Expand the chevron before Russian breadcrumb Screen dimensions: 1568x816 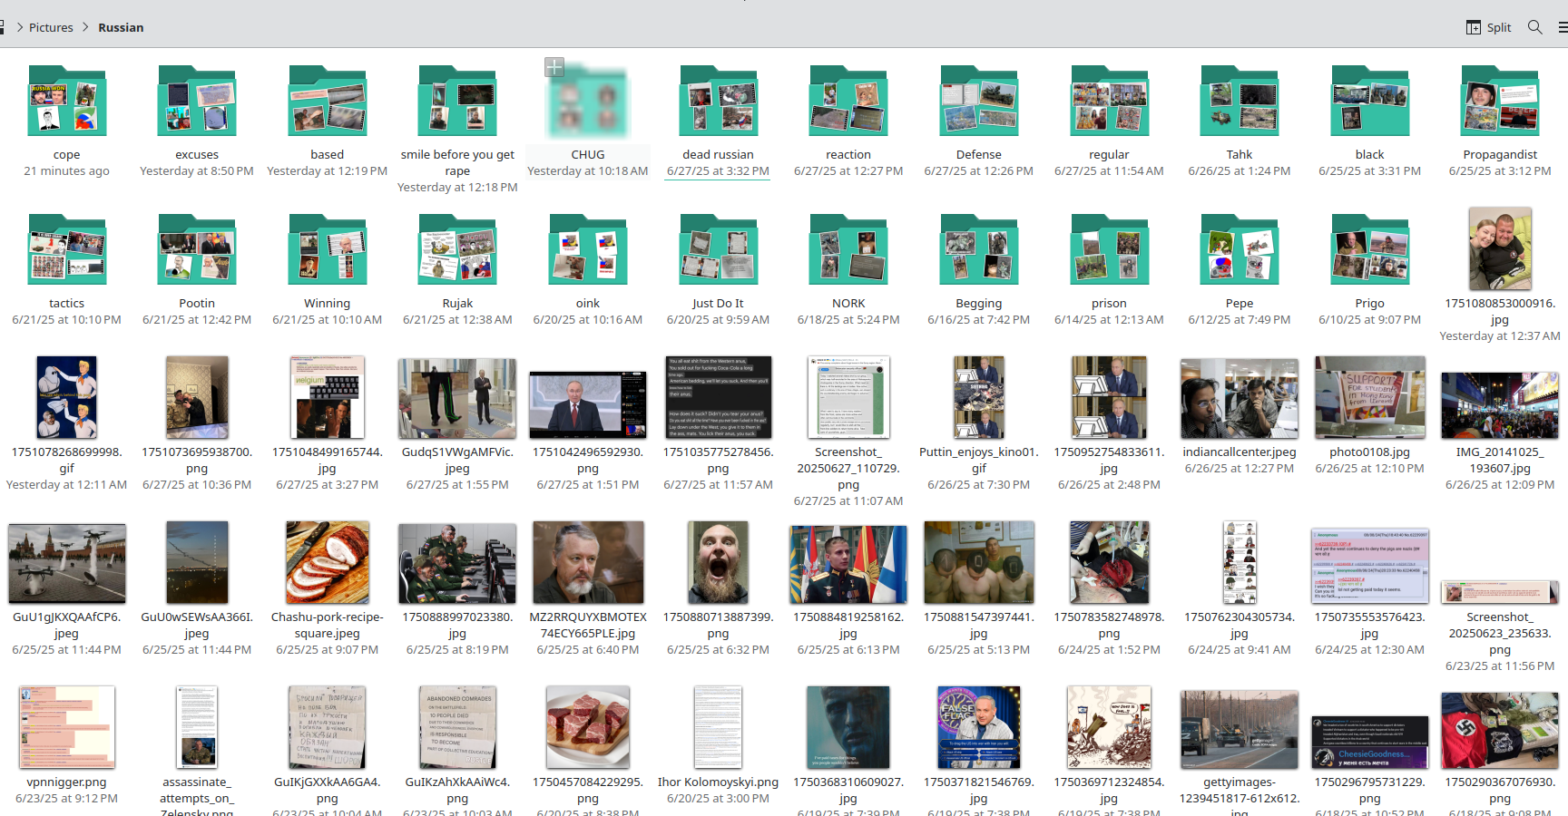click(x=86, y=27)
